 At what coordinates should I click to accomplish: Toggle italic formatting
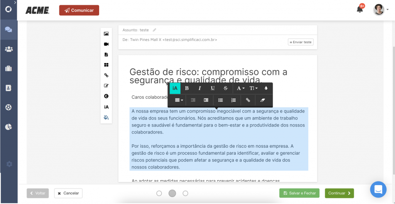tap(200, 88)
